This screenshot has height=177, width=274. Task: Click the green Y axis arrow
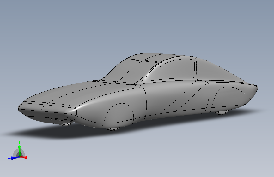20,151
